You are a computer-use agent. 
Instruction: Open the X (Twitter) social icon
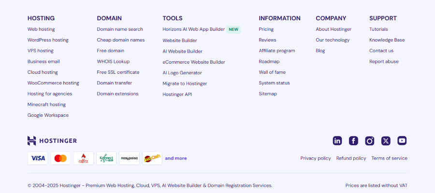(386, 141)
